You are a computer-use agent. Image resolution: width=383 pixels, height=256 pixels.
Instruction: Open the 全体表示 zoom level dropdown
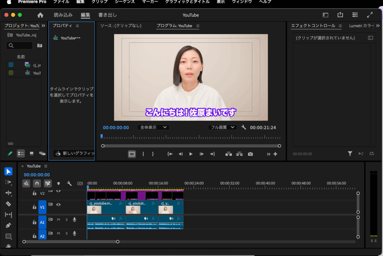pyautogui.click(x=153, y=127)
